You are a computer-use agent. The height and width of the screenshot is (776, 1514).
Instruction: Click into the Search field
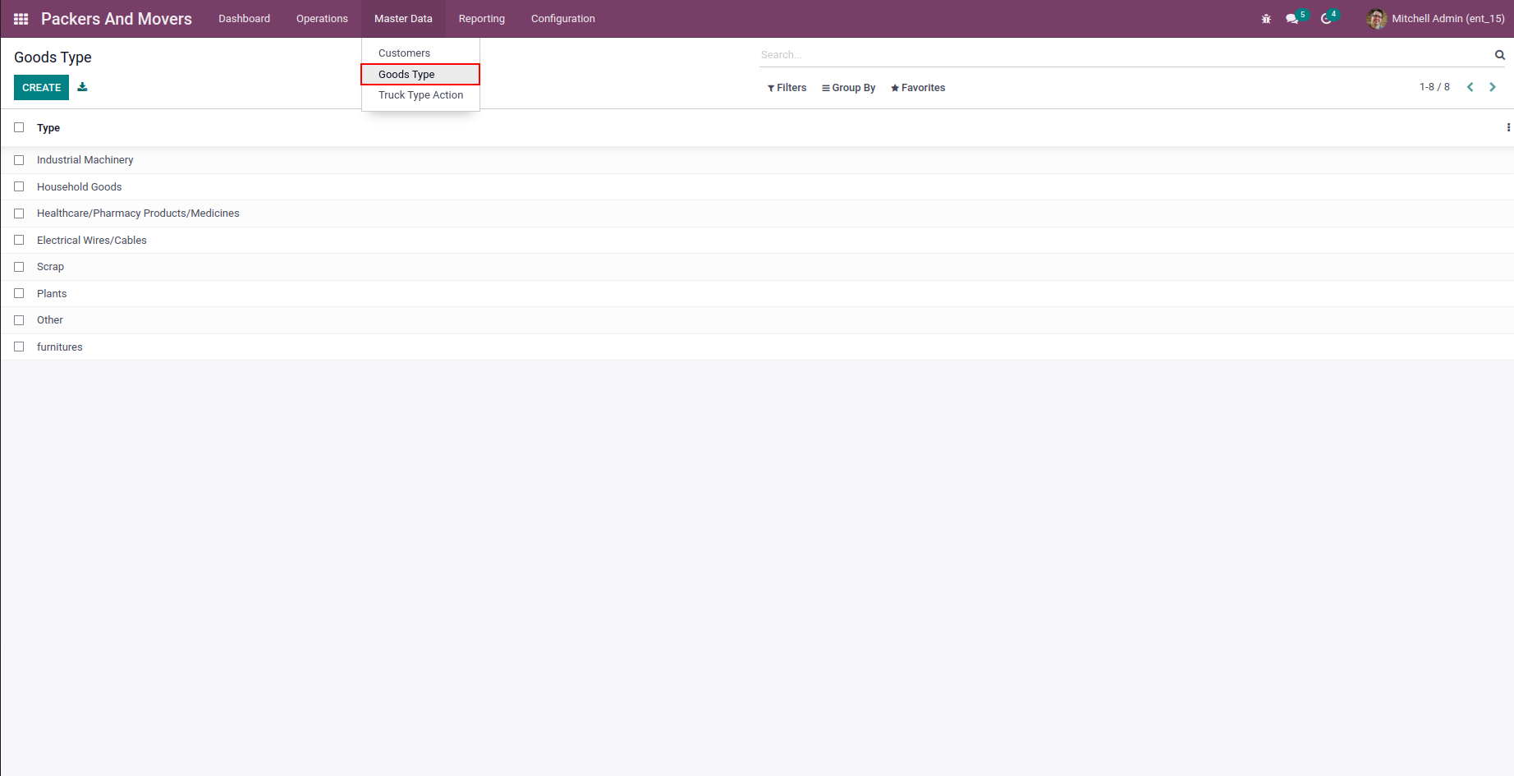[1125, 55]
